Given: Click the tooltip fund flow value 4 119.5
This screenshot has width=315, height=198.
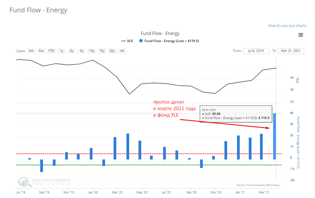Looking at the screenshot, I should pyautogui.click(x=264, y=118).
